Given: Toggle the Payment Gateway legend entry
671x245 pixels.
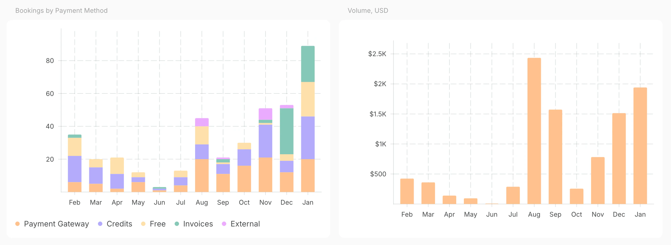Looking at the screenshot, I should pyautogui.click(x=52, y=224).
